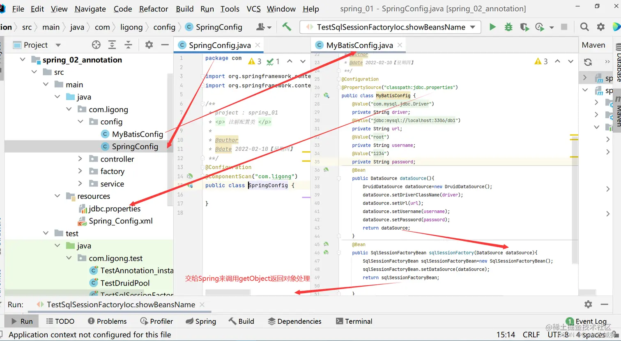
Task: Open the Event Log
Action: click(x=586, y=321)
